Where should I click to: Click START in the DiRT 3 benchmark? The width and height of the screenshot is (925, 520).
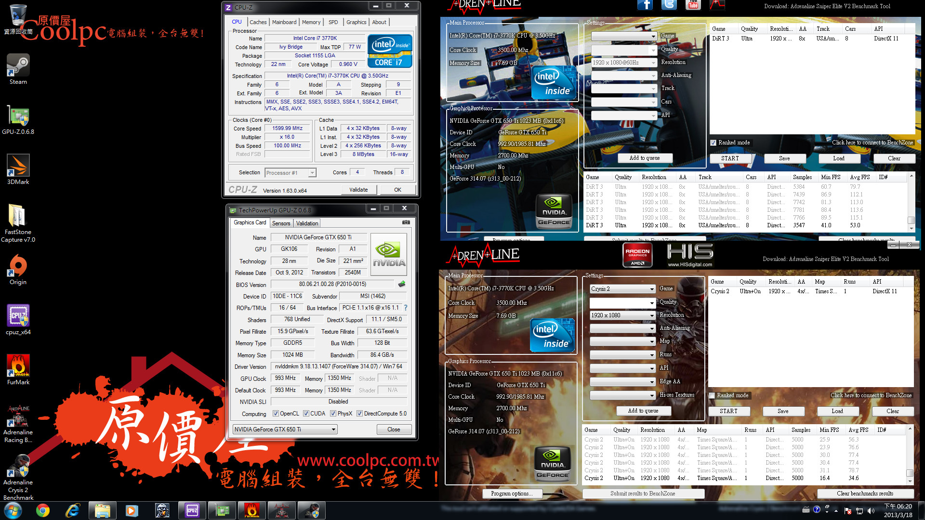730,158
